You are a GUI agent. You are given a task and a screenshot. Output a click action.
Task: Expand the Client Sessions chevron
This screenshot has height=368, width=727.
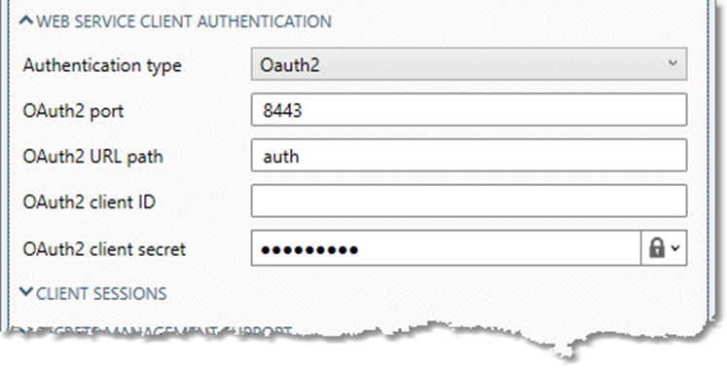point(27,292)
